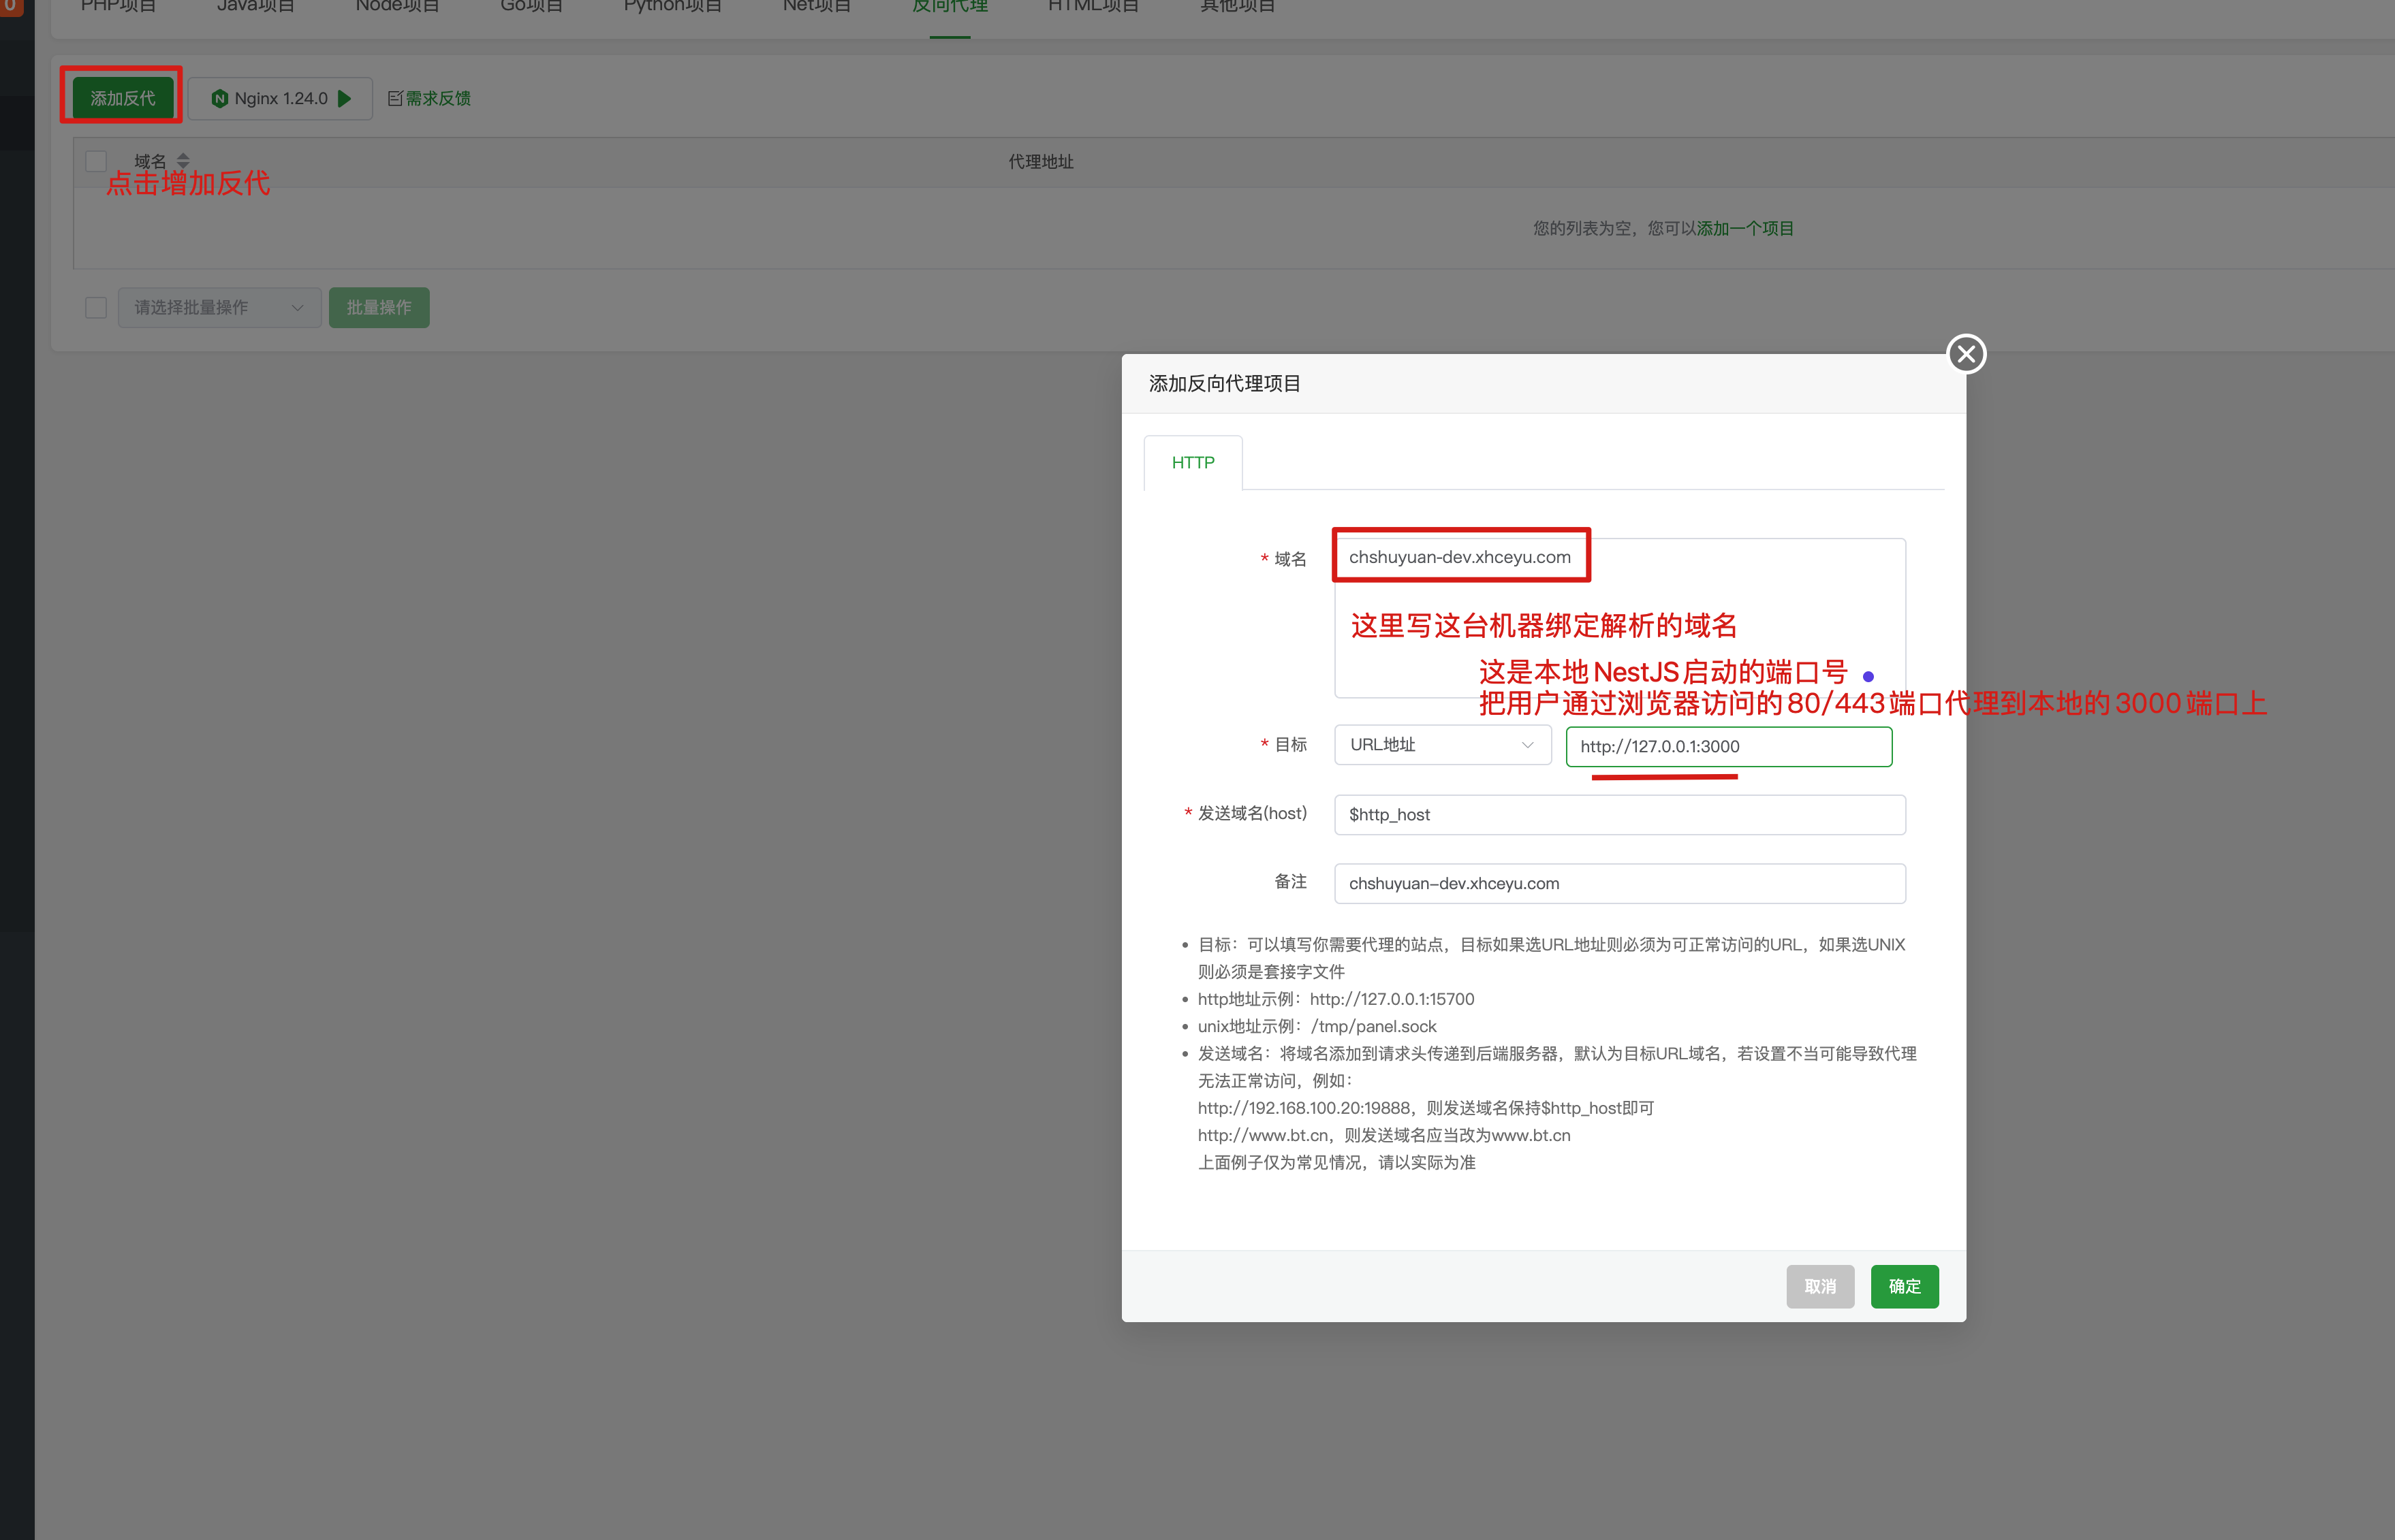Screen dimensions: 2395x1540
Task: Toggle the select-all checkbox in table header
Action: point(96,161)
